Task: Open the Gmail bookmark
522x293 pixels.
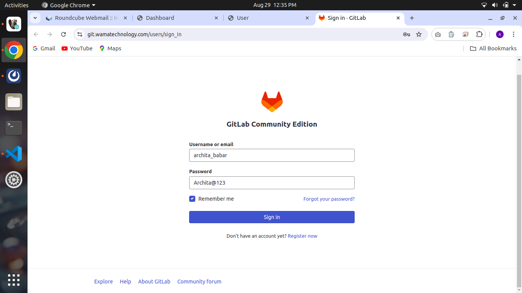Action: tap(44, 48)
